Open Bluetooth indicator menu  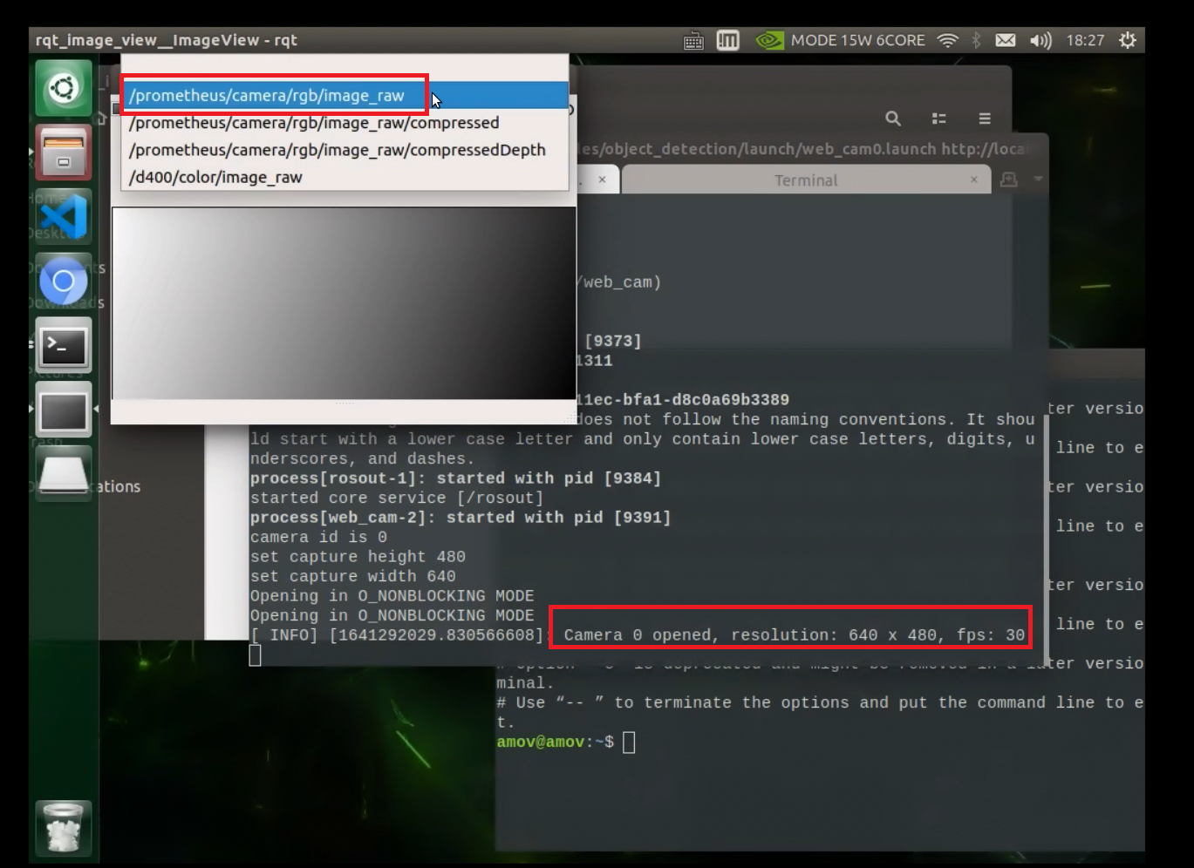tap(977, 40)
